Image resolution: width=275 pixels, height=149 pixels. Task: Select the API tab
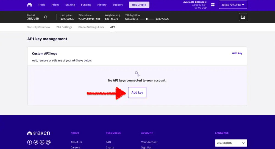(x=112, y=27)
